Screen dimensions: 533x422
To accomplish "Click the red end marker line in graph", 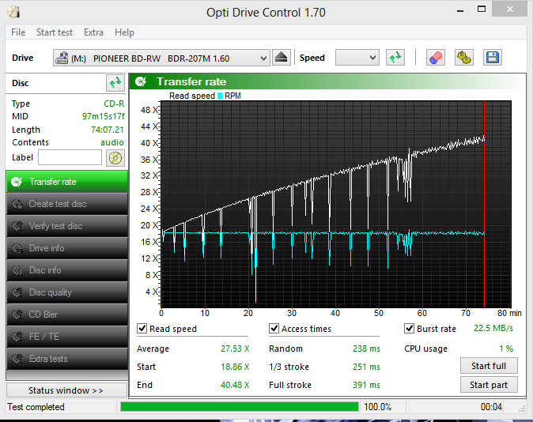I will point(484,204).
